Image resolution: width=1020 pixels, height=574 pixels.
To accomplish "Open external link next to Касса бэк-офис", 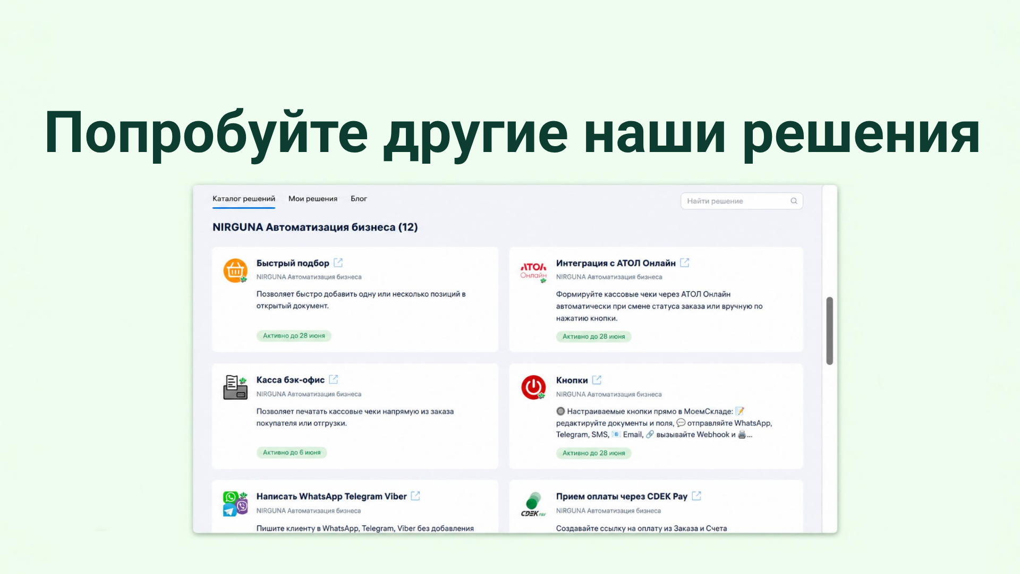I will tap(333, 379).
